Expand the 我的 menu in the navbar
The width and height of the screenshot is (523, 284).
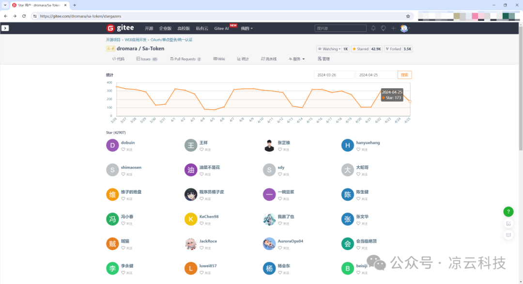(247, 29)
